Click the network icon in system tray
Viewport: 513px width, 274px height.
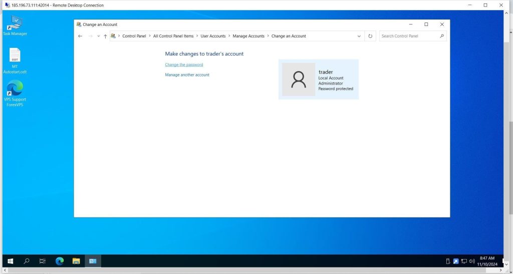click(464, 261)
